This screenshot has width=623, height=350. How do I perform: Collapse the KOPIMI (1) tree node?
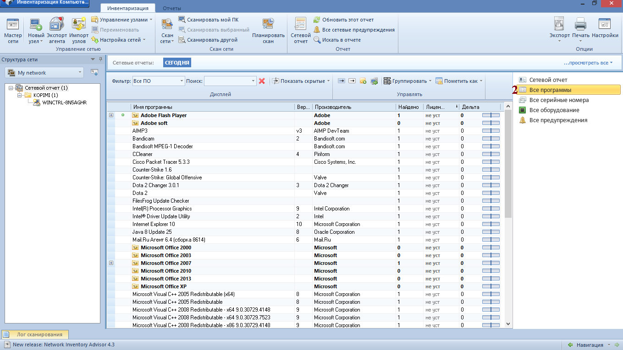point(20,95)
